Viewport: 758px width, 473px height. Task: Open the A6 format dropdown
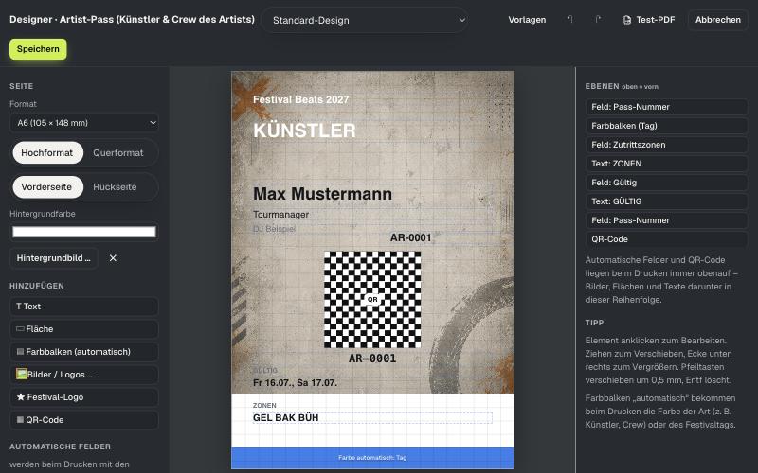tap(84, 123)
